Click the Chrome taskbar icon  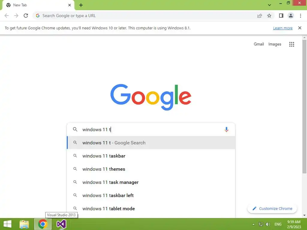click(43, 224)
